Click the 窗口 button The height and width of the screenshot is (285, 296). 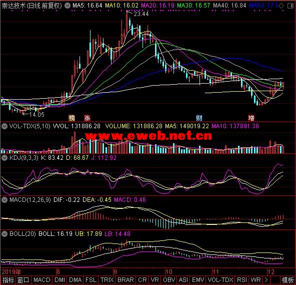point(23,280)
